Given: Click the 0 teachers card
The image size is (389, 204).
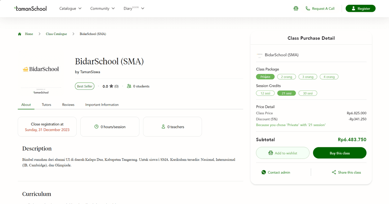Looking at the screenshot, I should [x=173, y=127].
